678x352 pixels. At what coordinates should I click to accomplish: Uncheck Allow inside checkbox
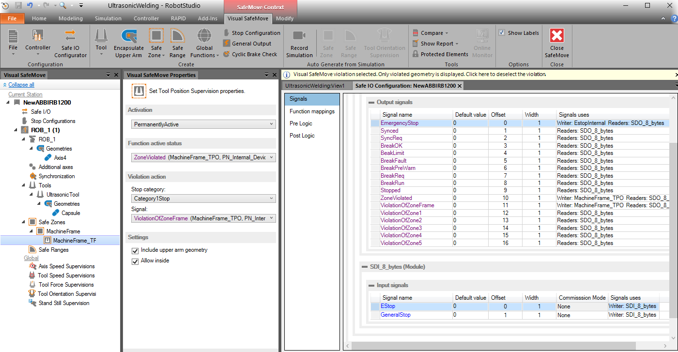(x=135, y=261)
